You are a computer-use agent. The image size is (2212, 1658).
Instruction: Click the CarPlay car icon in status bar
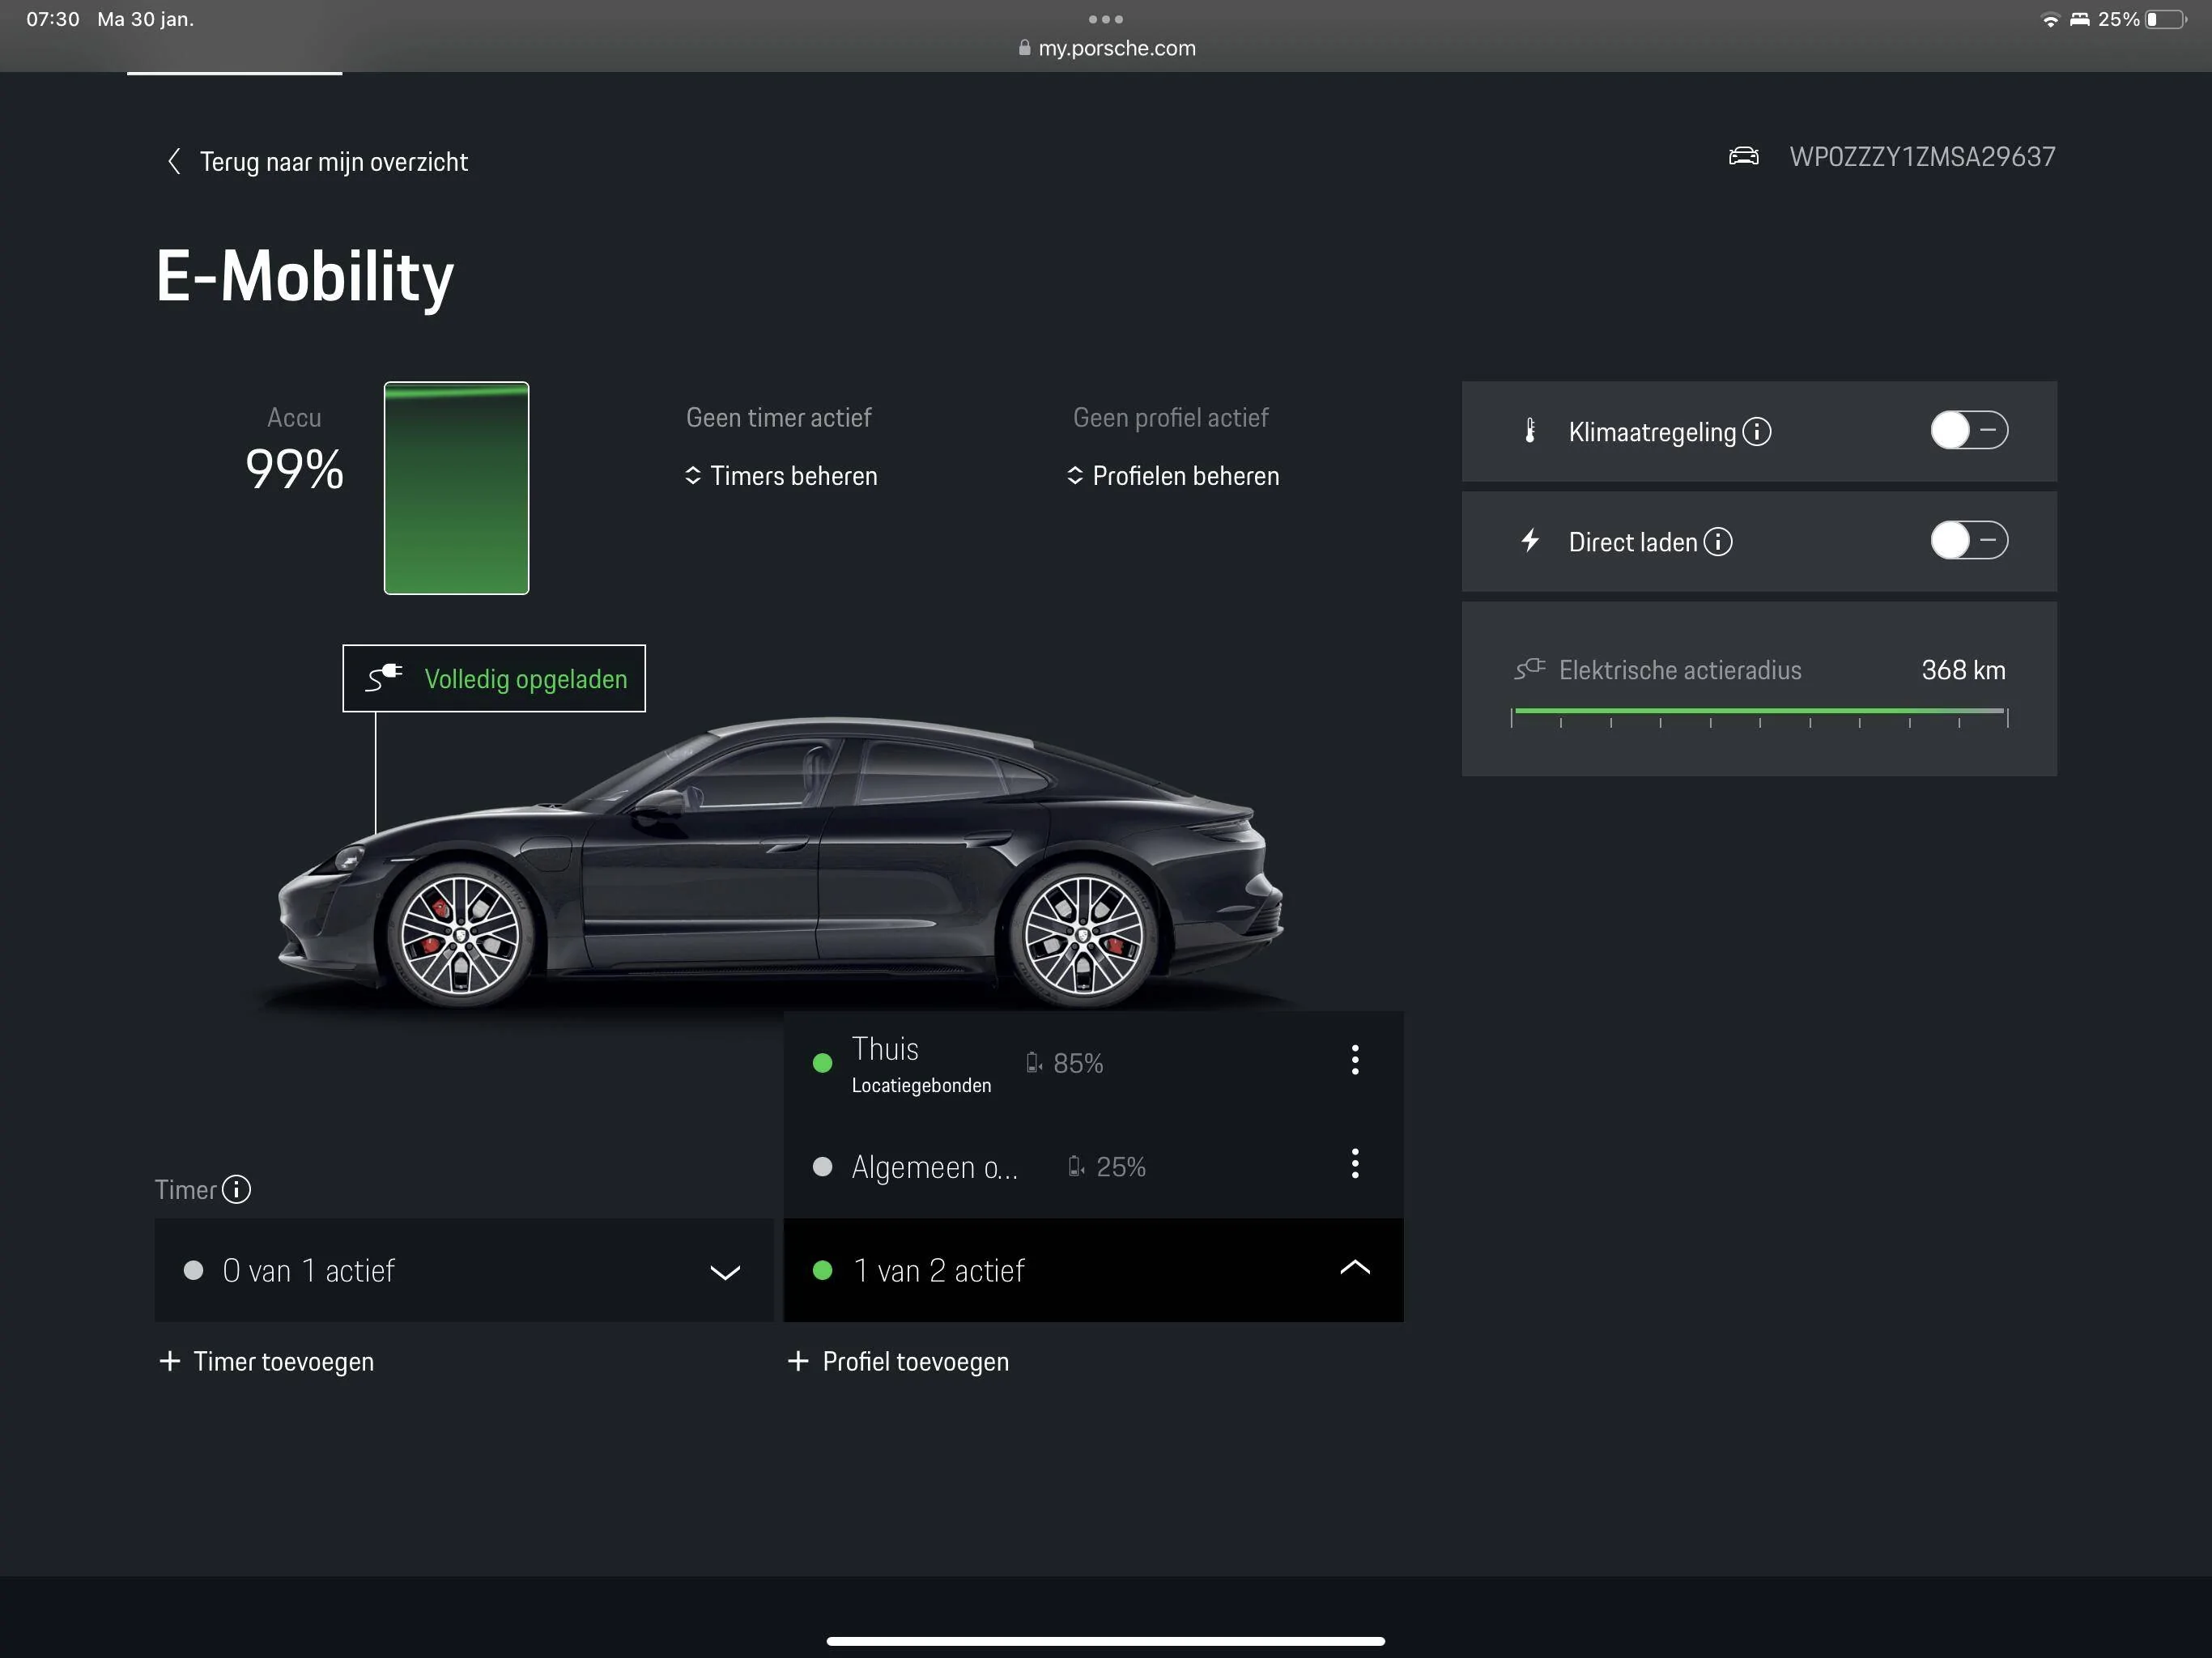2080,19
